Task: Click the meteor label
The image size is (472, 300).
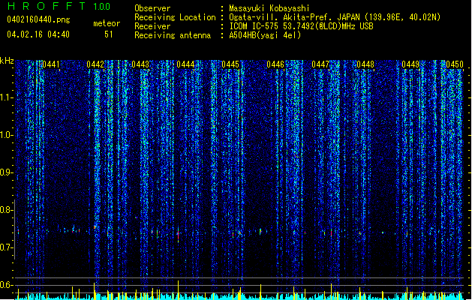Action: click(107, 23)
